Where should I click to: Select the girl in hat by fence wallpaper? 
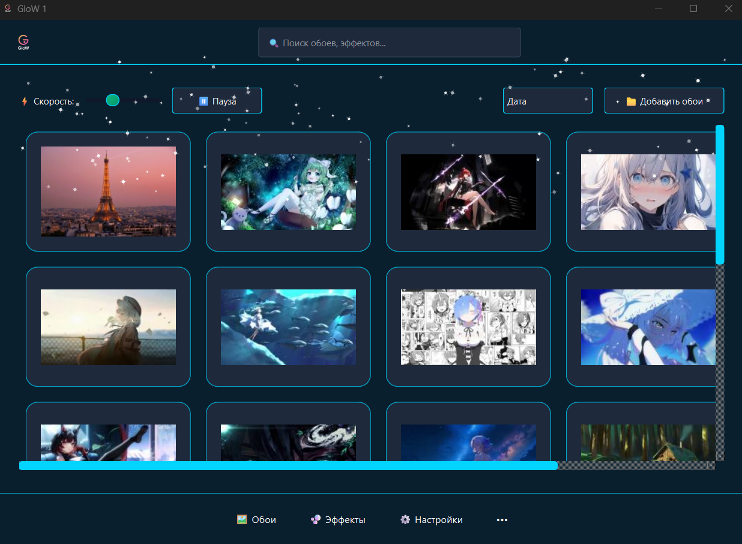[108, 327]
